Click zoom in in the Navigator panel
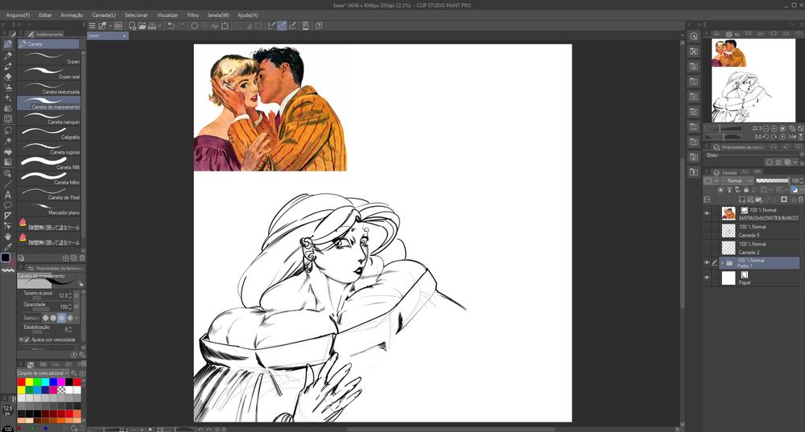 pyautogui.click(x=774, y=128)
